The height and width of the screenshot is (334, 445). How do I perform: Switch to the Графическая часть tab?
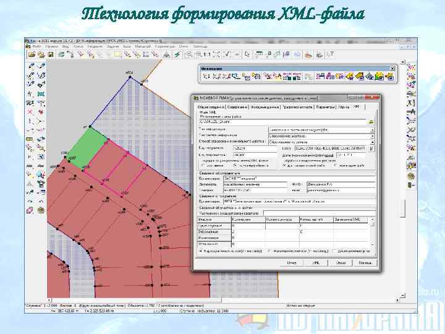point(297,107)
